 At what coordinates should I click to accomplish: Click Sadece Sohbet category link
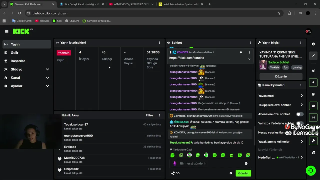[279, 62]
